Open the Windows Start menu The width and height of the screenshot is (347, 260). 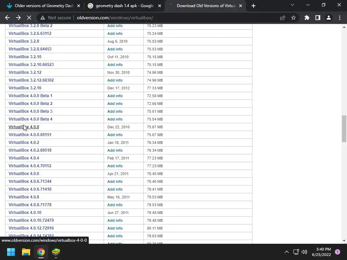(x=11, y=252)
